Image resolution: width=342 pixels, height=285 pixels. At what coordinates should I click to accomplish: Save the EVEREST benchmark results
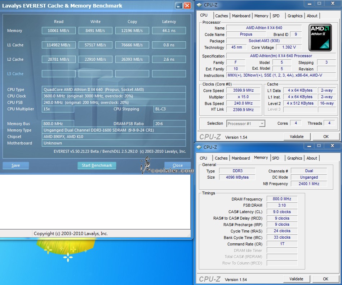16,165
